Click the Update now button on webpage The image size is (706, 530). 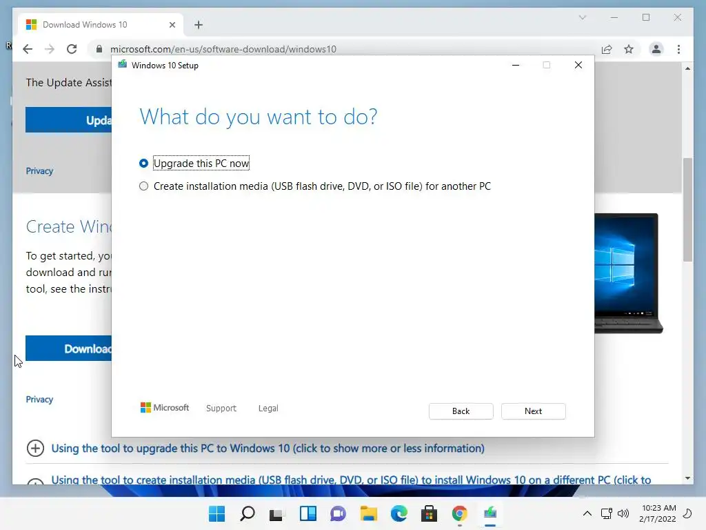(68, 120)
